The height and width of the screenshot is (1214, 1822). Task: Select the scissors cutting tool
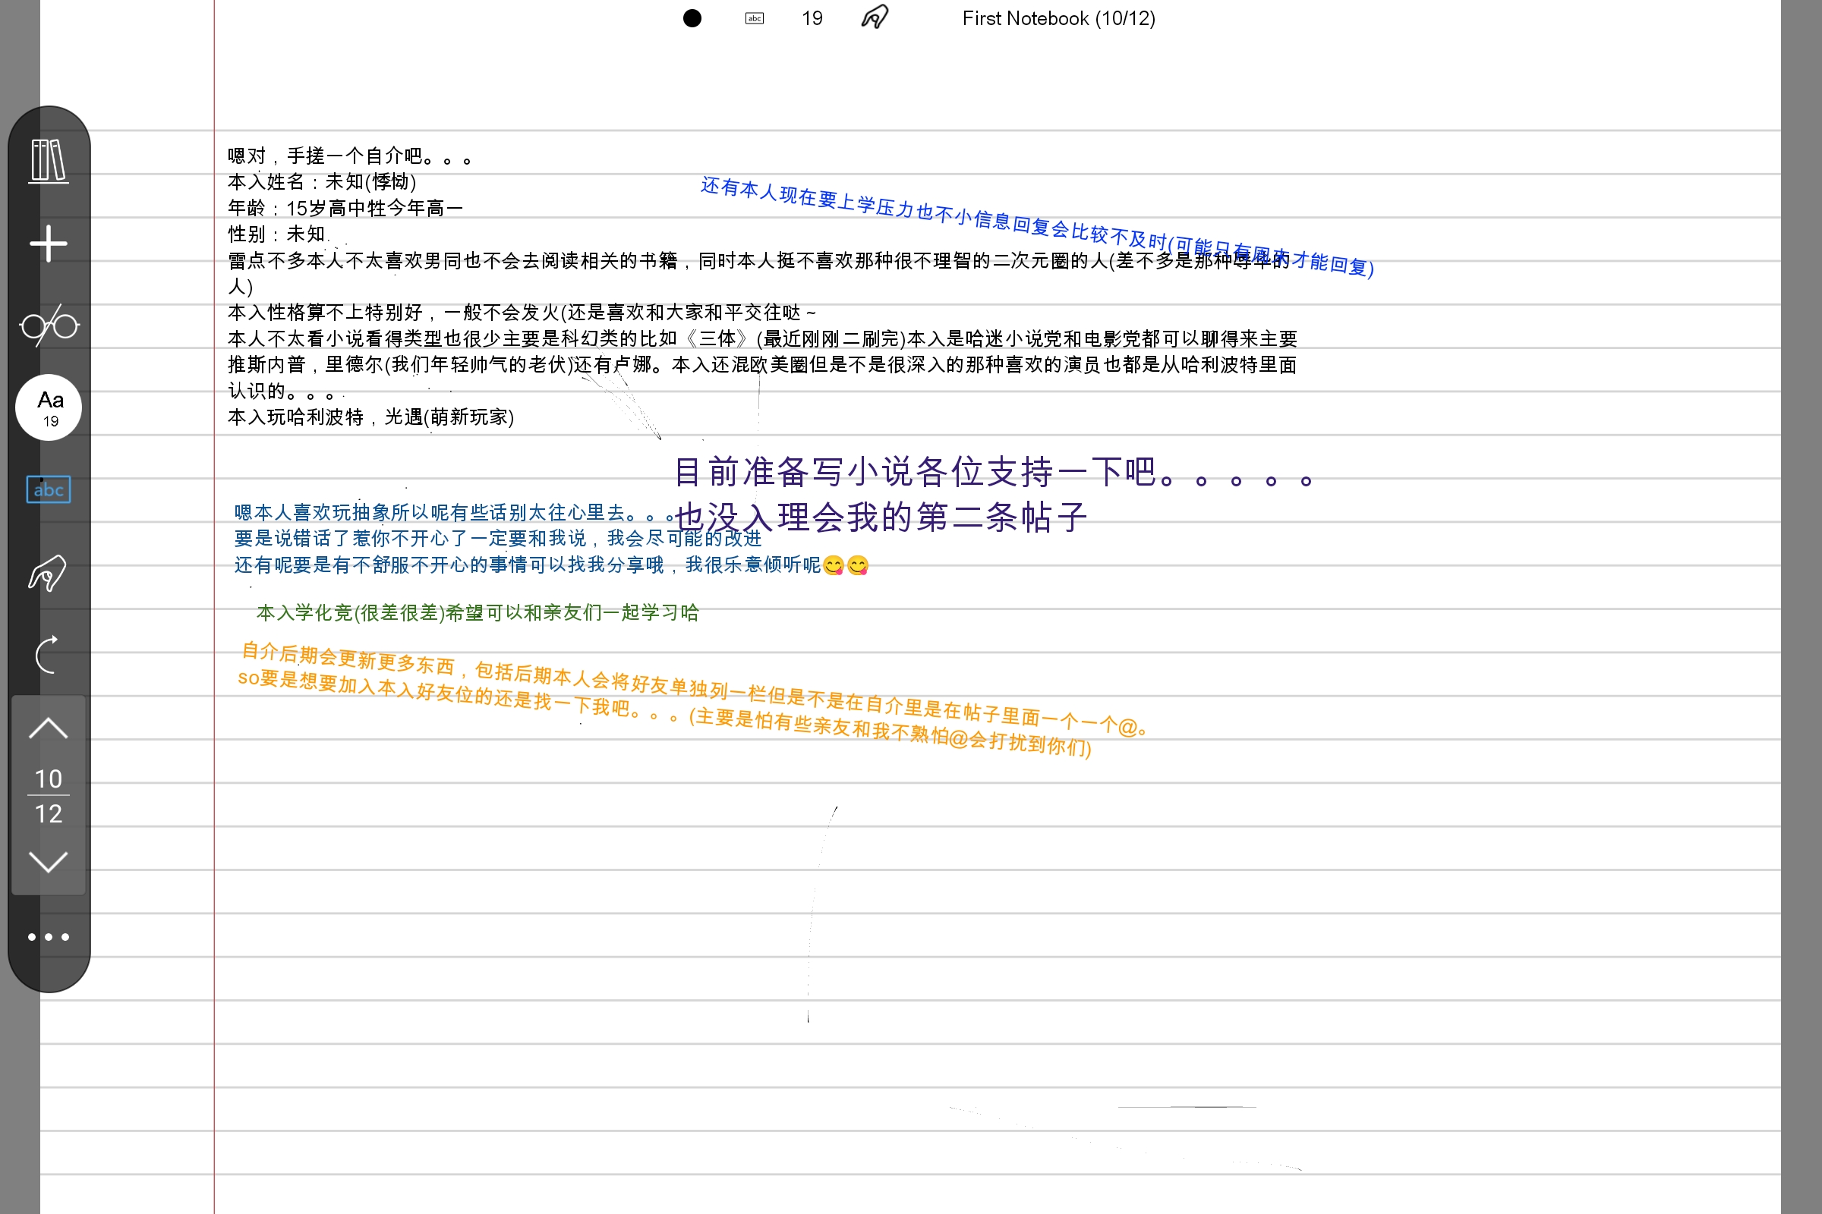48,326
